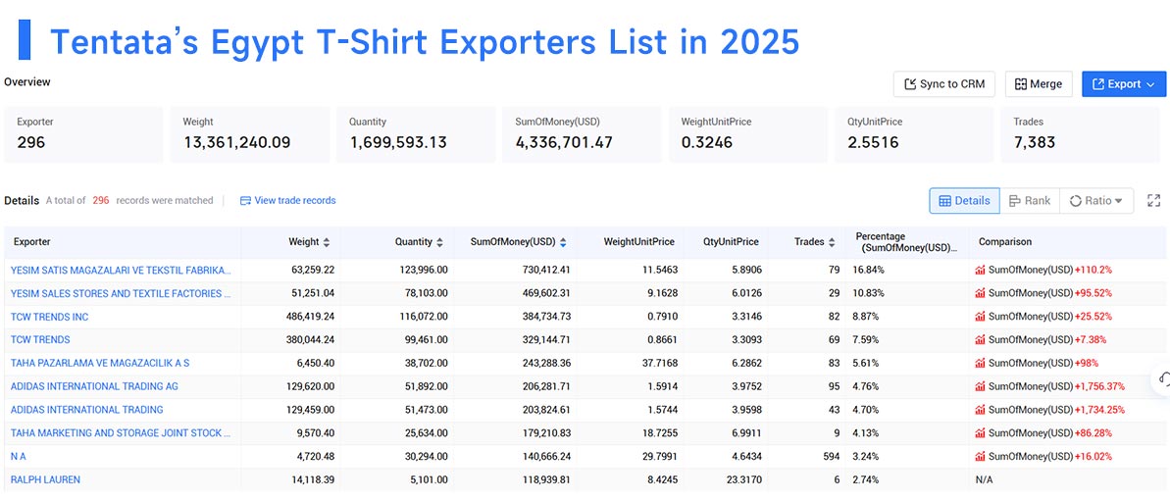Click the Merge button
The height and width of the screenshot is (501, 1170).
pos(1039,84)
